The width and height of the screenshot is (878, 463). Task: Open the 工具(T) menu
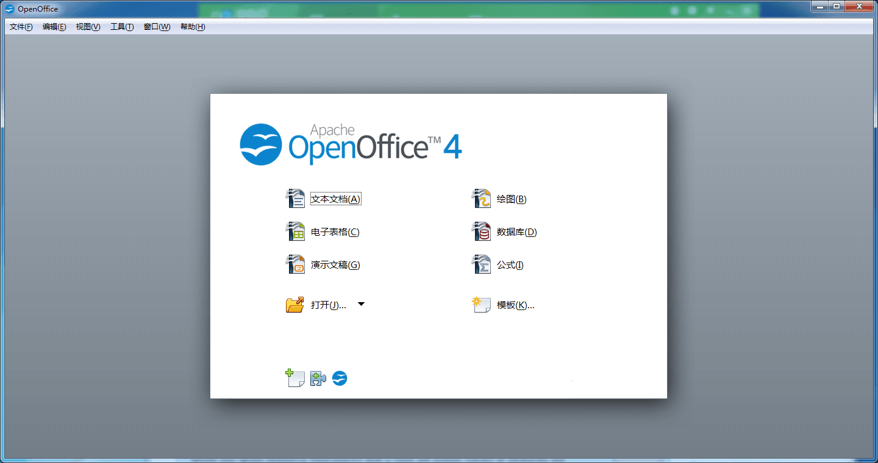(x=122, y=27)
